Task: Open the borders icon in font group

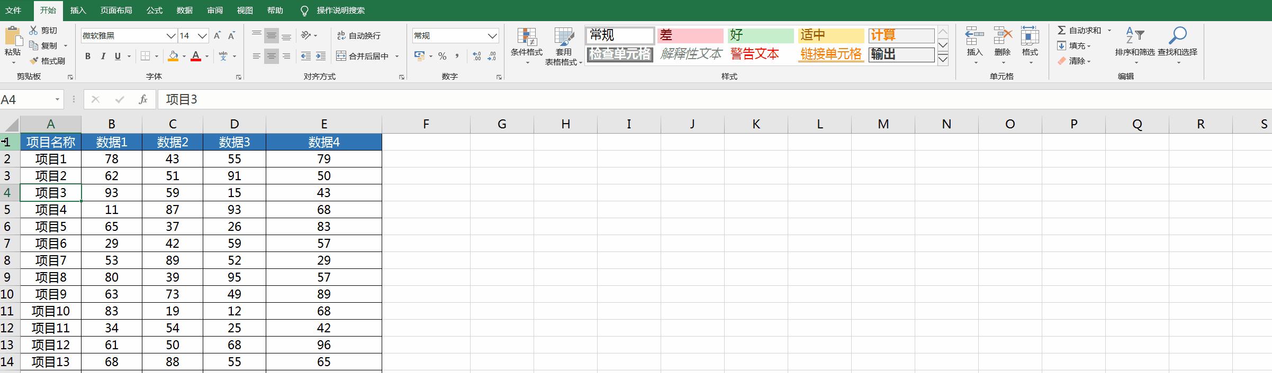Action: point(146,56)
